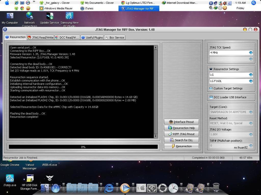Viewport: 261px width, 195px height.
Task: Open the globe icon in the dock
Action: (56, 188)
